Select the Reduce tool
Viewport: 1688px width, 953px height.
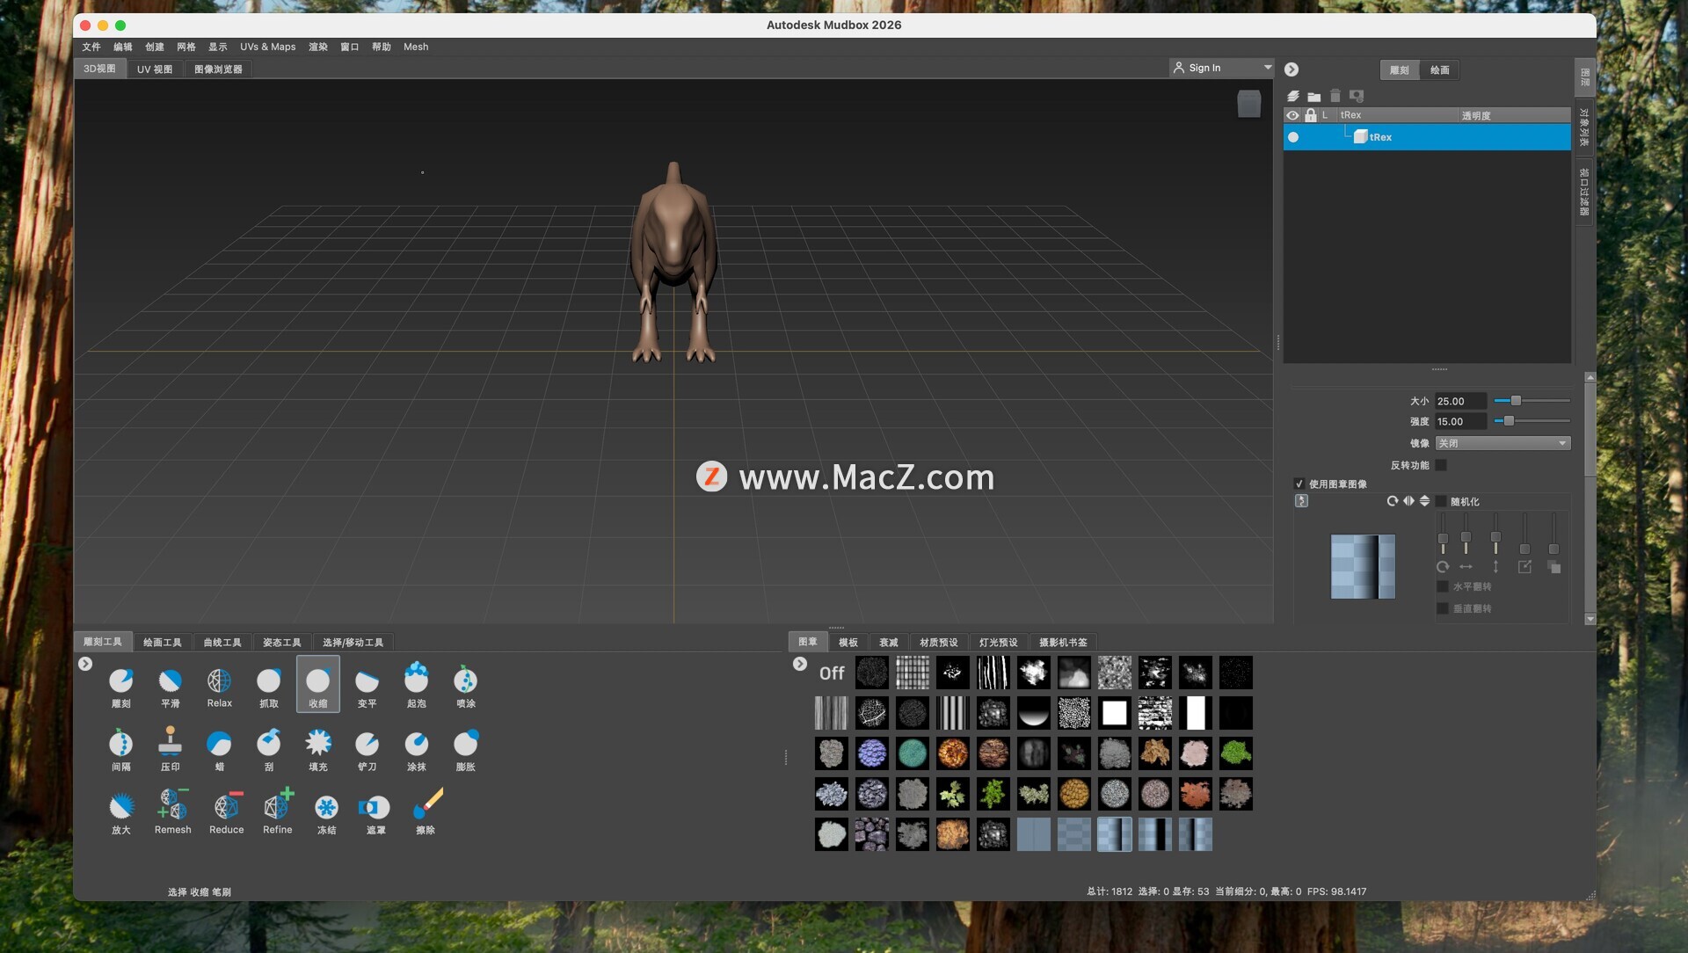[x=227, y=813]
